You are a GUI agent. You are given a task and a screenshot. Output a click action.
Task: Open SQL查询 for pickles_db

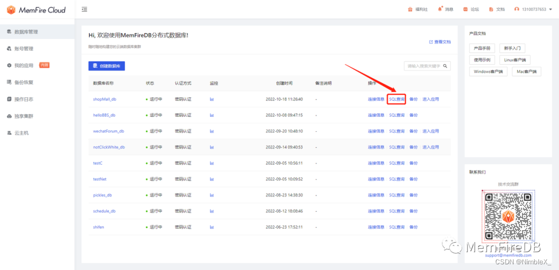[397, 195]
